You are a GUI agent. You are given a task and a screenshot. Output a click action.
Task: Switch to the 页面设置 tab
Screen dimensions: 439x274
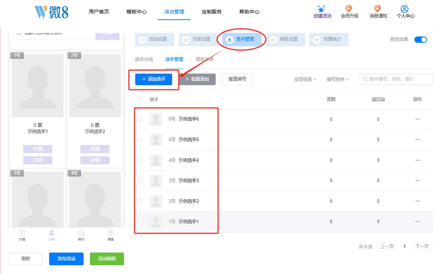(x=198, y=39)
